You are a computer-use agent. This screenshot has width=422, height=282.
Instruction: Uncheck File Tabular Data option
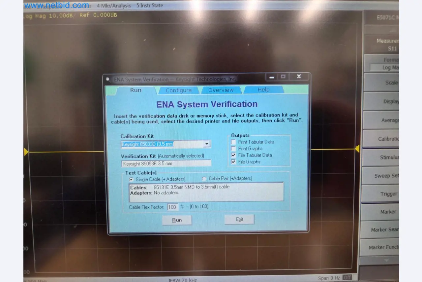pos(233,155)
